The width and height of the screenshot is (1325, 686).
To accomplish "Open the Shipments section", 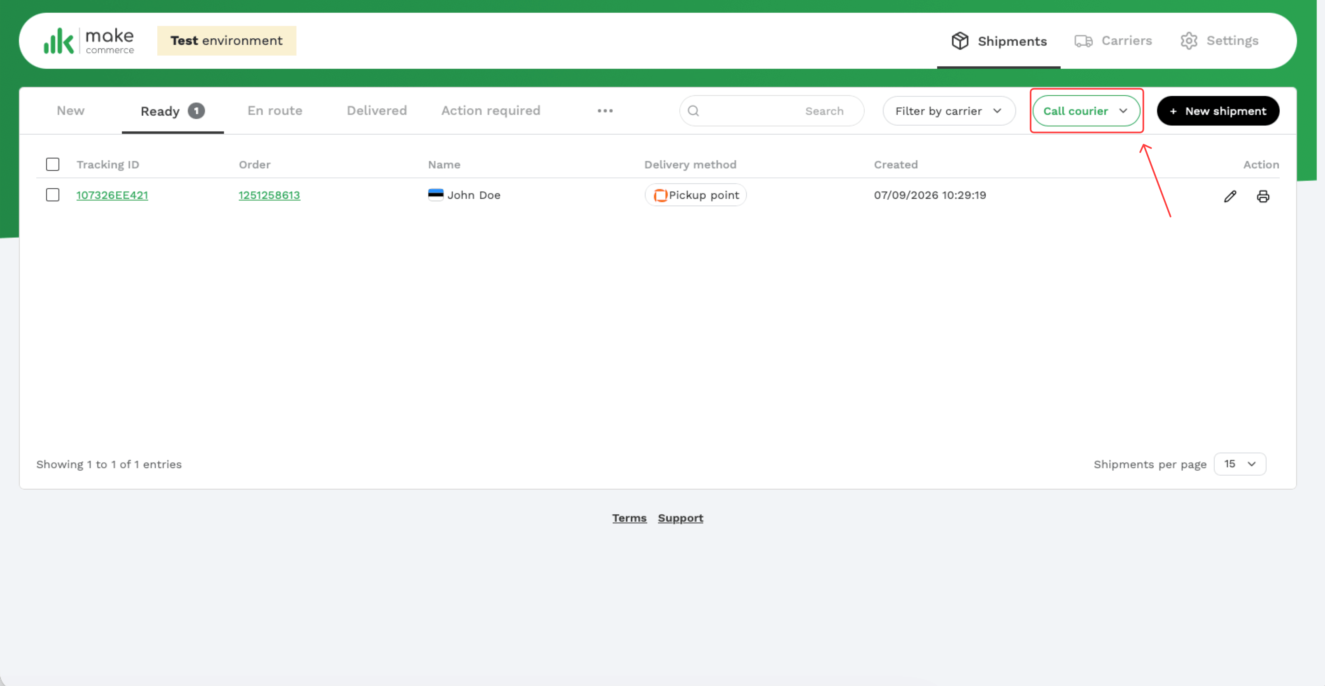I will (x=998, y=41).
